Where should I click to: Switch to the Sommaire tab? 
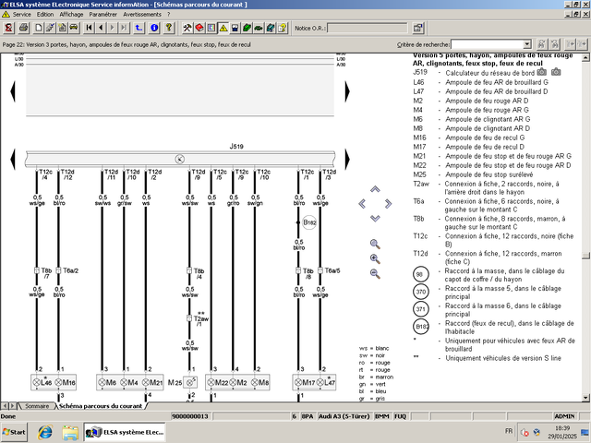coord(37,405)
